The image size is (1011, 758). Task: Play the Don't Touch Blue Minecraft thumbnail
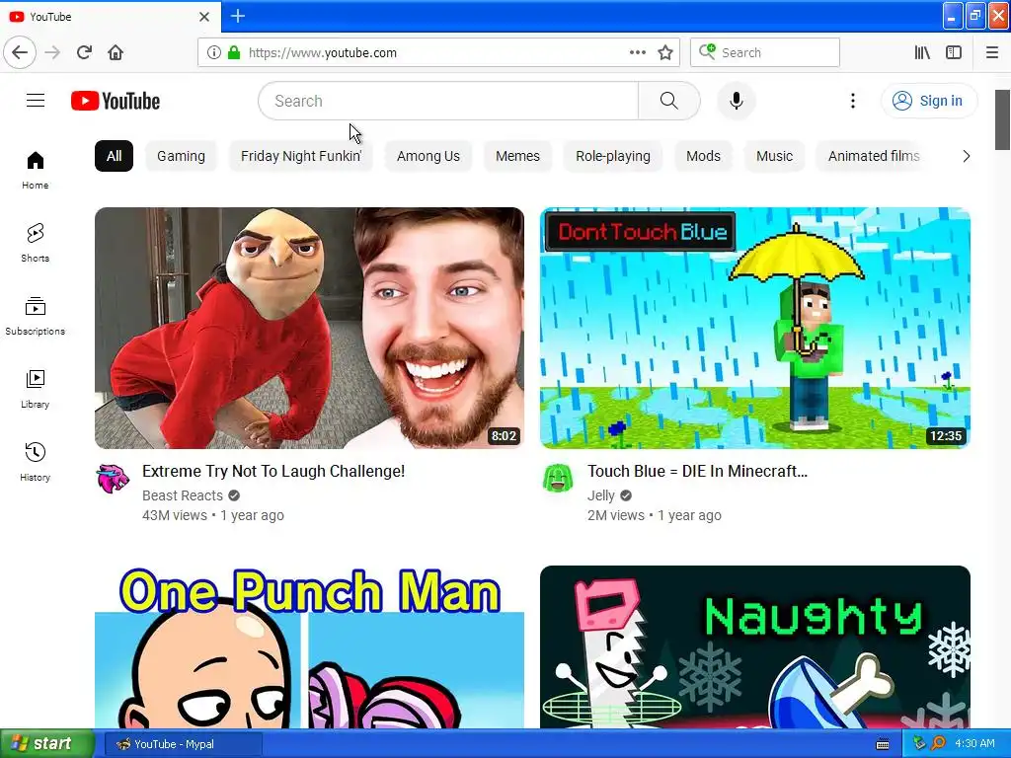[755, 328]
